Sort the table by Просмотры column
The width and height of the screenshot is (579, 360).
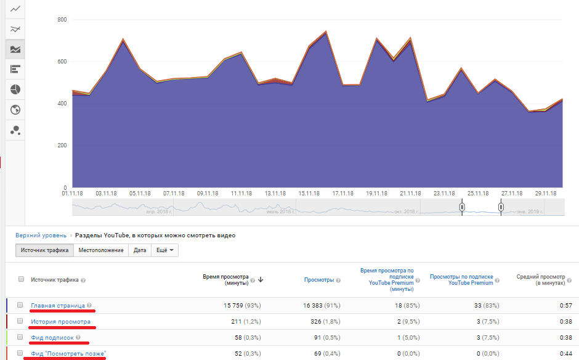click(318, 280)
